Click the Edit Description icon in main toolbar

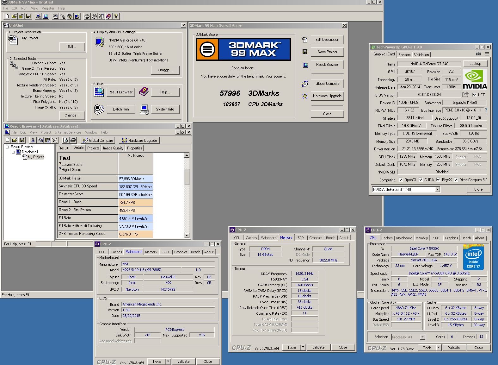pos(55,16)
